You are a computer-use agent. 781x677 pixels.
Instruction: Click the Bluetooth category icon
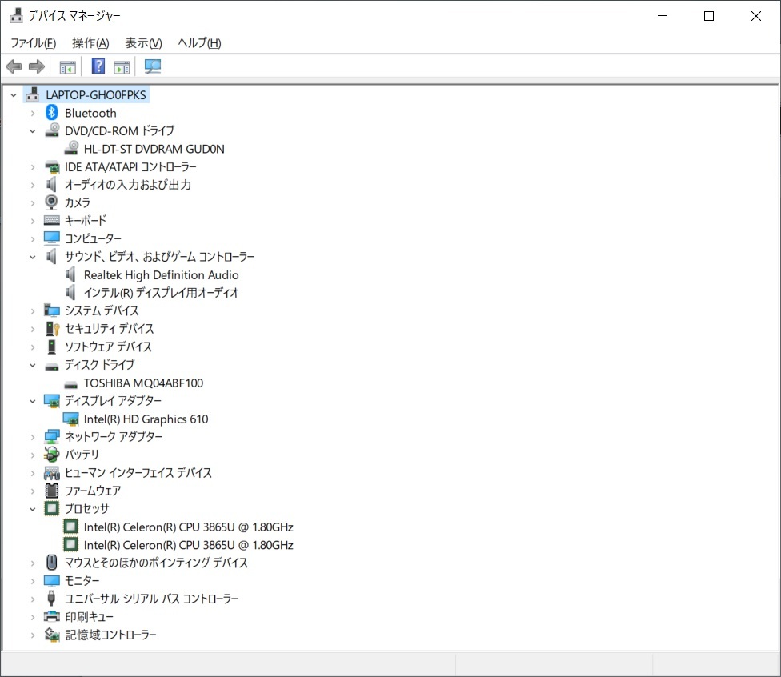pos(52,113)
